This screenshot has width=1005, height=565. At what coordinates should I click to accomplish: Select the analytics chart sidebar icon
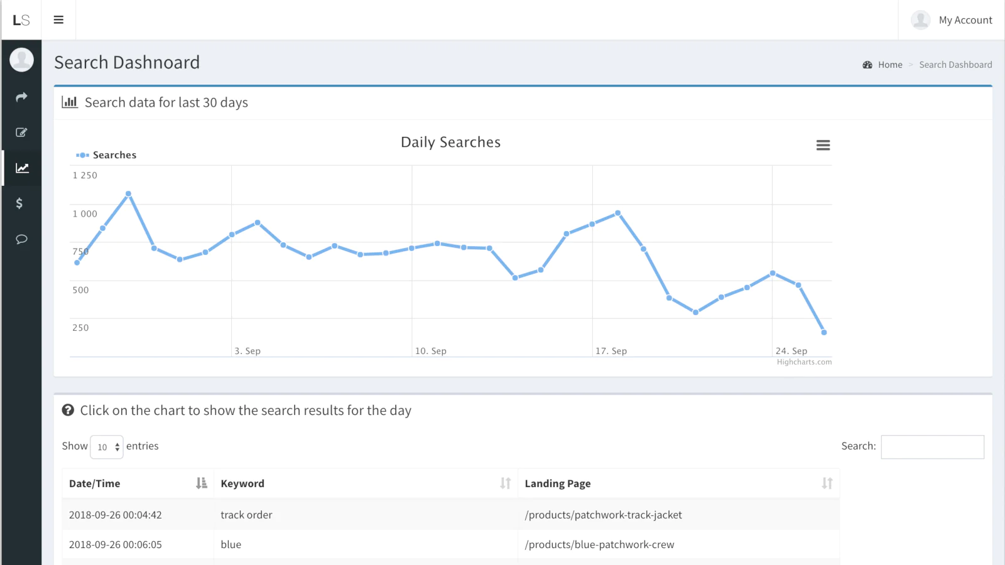click(22, 168)
